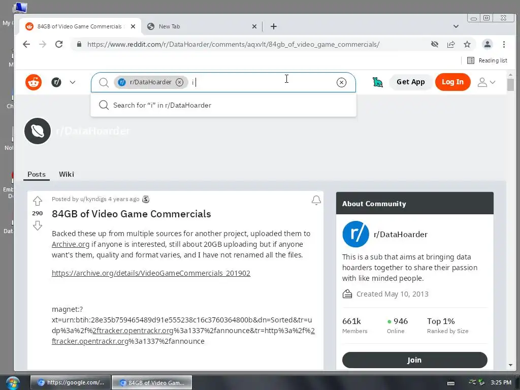520x390 pixels.
Task: View site lock security info
Action: coord(79,44)
